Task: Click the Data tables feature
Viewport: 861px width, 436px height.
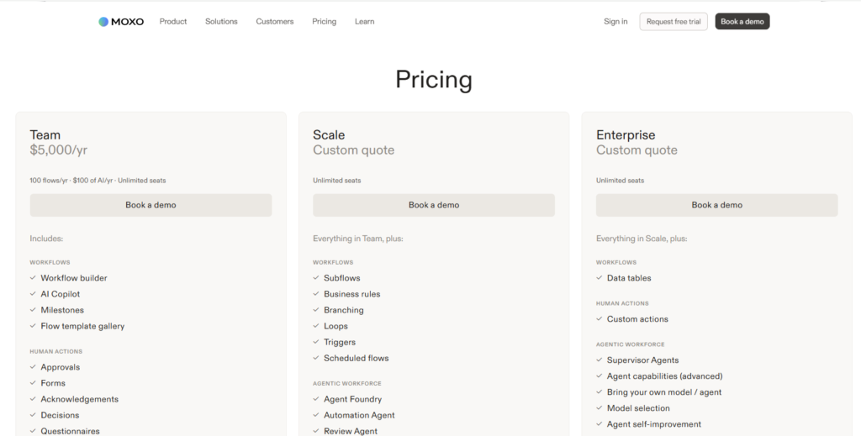Action: pyautogui.click(x=629, y=278)
